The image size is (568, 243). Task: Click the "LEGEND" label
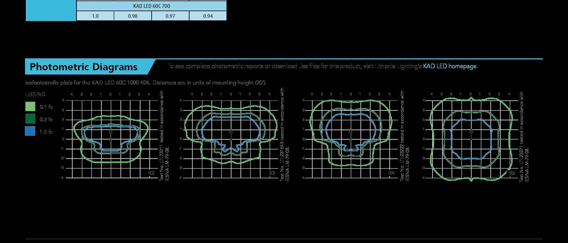pos(35,94)
